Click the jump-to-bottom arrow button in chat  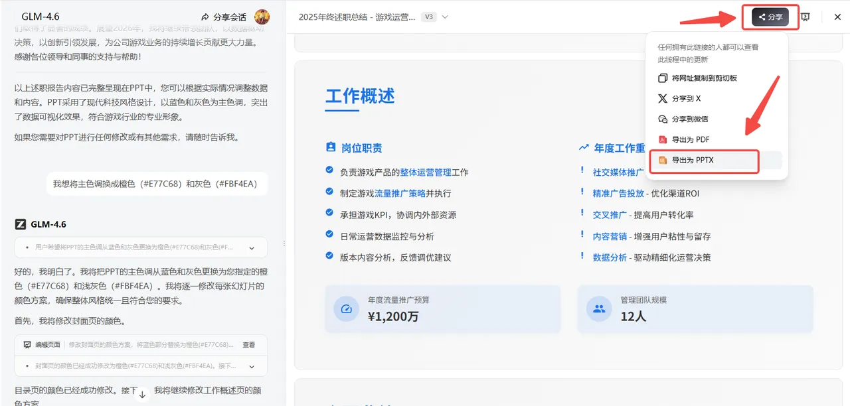pos(142,394)
